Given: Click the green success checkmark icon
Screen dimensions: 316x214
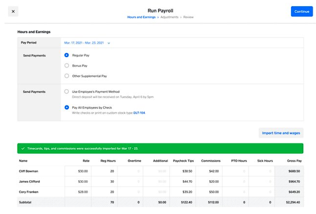Looking at the screenshot, I should pyautogui.click(x=23, y=148).
